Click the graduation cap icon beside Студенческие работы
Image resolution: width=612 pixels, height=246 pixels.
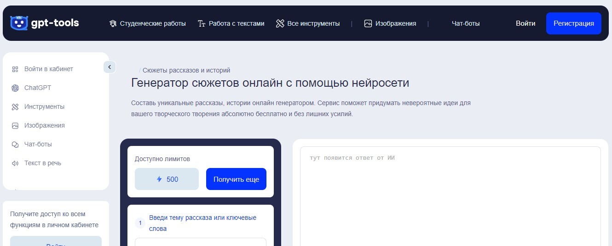[x=113, y=23]
